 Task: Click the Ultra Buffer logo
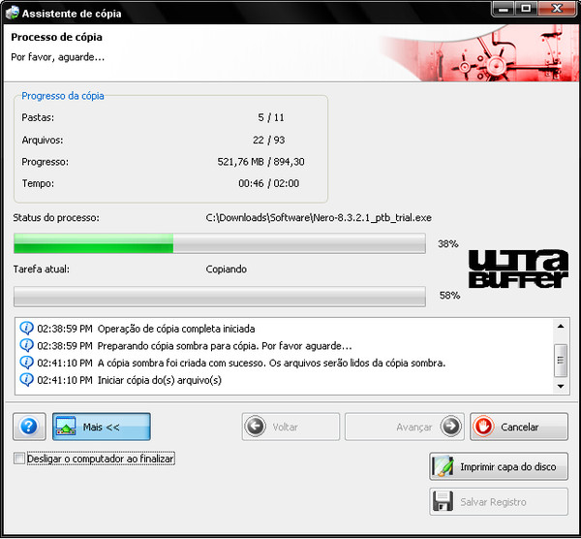pyautogui.click(x=518, y=269)
